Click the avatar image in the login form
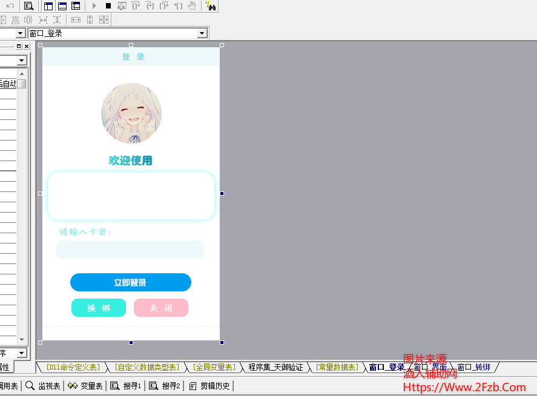Image resolution: width=537 pixels, height=404 pixels. coord(131,112)
